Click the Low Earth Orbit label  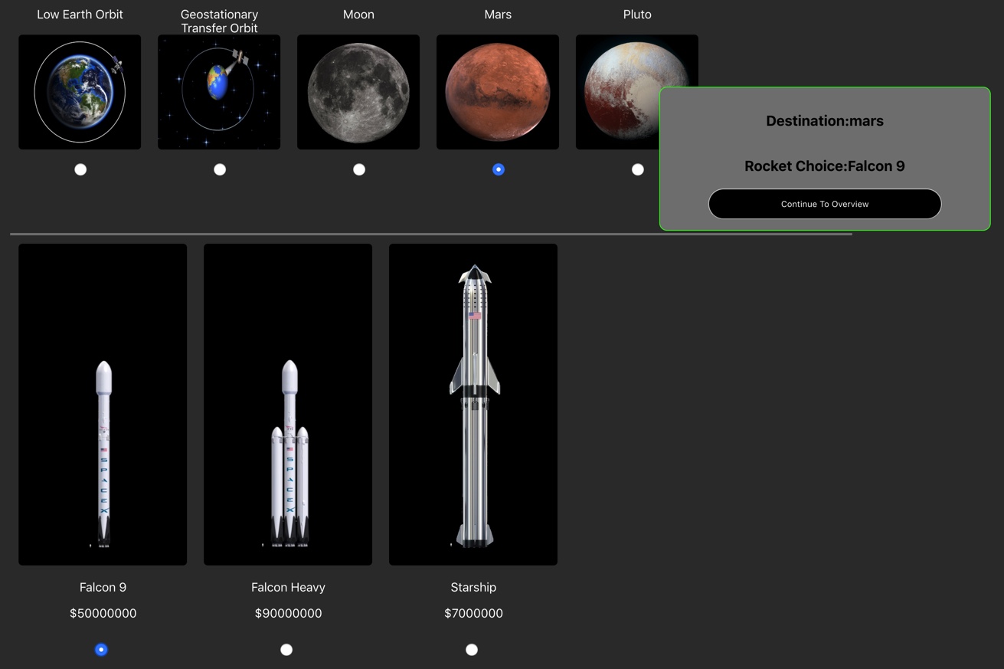[x=80, y=15]
